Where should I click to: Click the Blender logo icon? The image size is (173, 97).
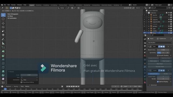(x=2, y=5)
